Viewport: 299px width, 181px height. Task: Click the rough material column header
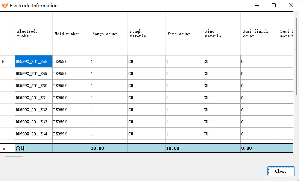point(146,34)
